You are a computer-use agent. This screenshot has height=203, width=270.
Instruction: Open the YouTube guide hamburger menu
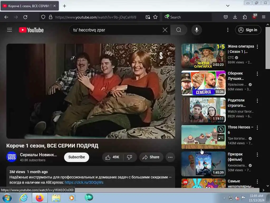point(9,30)
